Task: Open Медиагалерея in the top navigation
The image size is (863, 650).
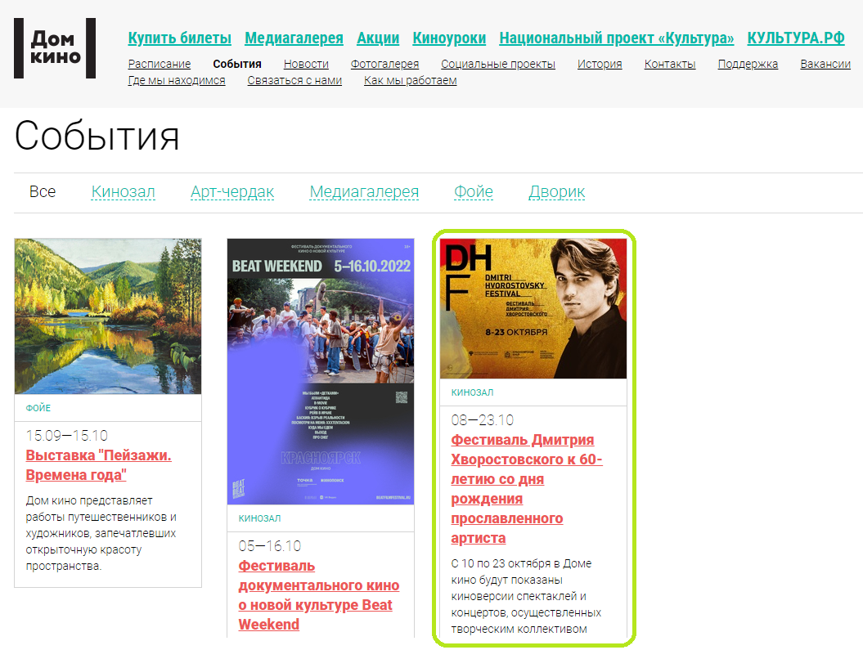Action: (x=294, y=38)
